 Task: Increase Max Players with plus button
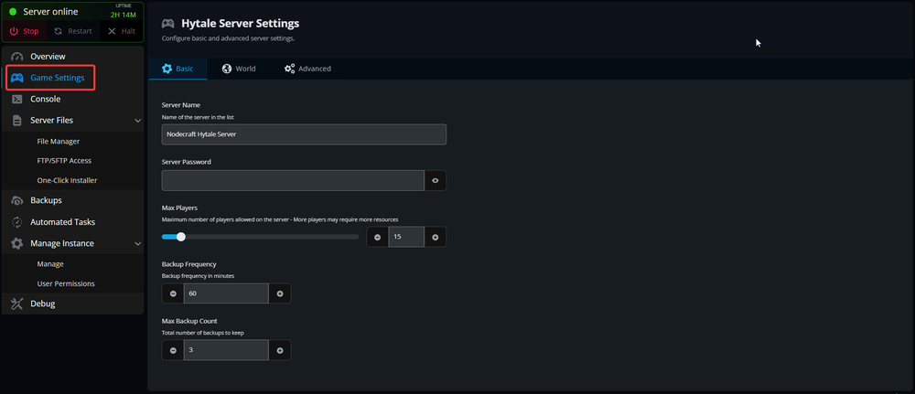coord(436,237)
